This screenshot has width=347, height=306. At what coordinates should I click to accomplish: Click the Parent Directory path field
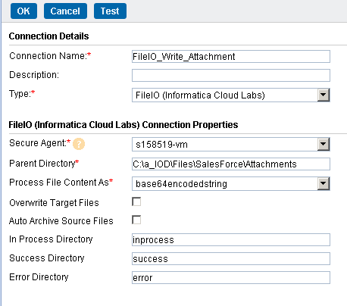click(231, 164)
